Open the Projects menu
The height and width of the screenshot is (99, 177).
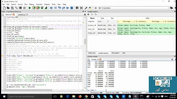(47, 4)
